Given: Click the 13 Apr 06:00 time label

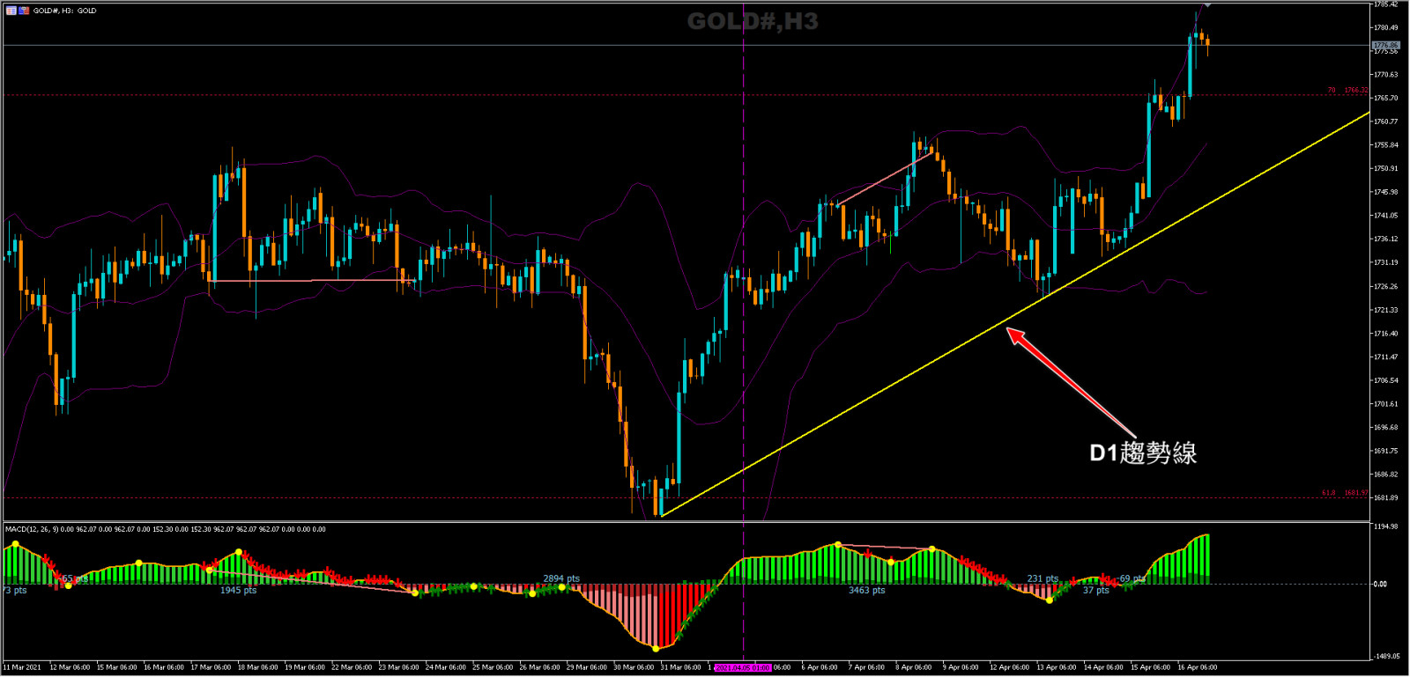Looking at the screenshot, I should 1056,667.
